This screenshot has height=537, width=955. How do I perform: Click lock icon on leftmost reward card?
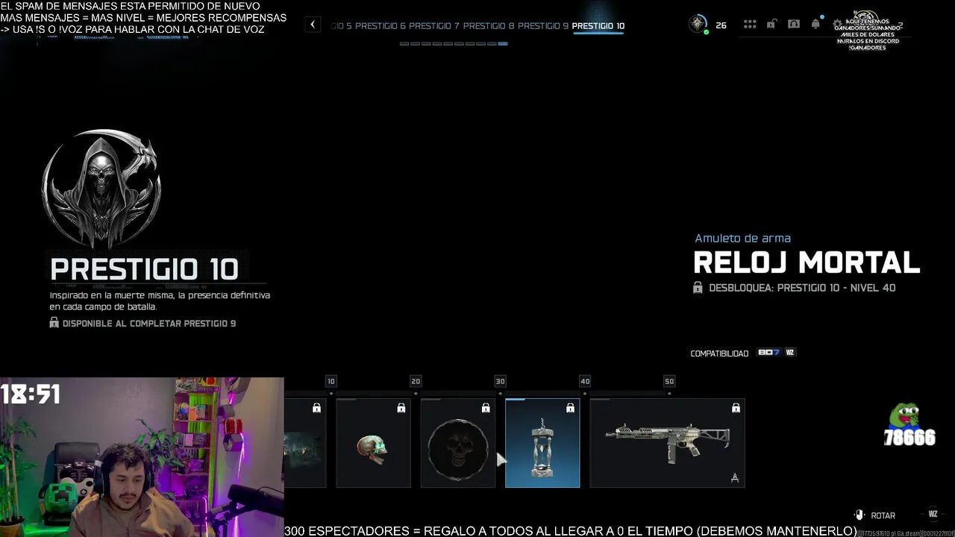317,408
